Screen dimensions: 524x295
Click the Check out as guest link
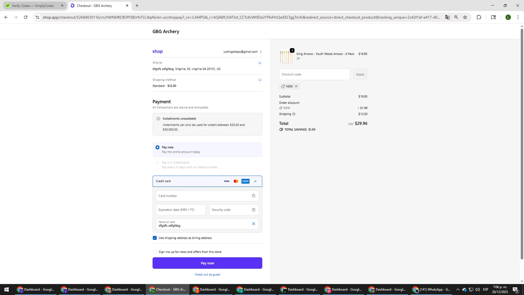click(x=208, y=275)
